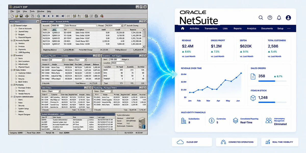Open the Account 4000-00 dropdown
306x153 pixels.
63,25
